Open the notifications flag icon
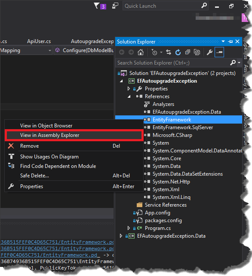252x276 pixels. (100, 6)
